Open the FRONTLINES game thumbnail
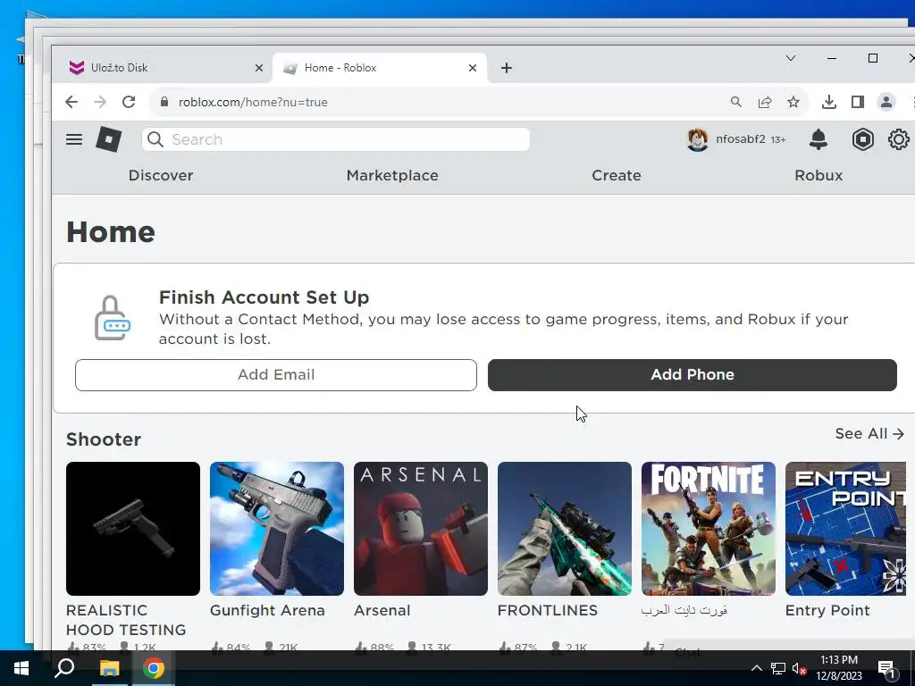 coord(565,529)
